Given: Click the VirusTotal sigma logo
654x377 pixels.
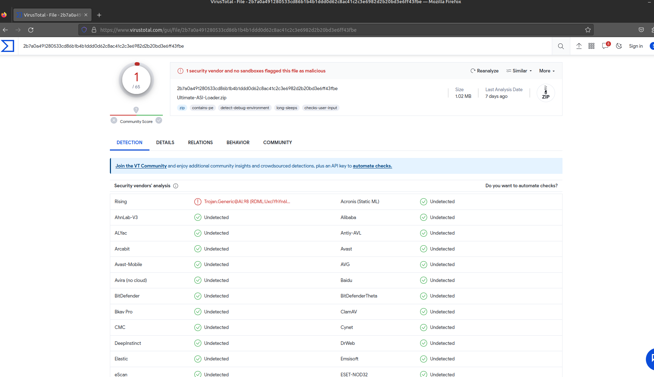Looking at the screenshot, I should [x=7, y=46].
